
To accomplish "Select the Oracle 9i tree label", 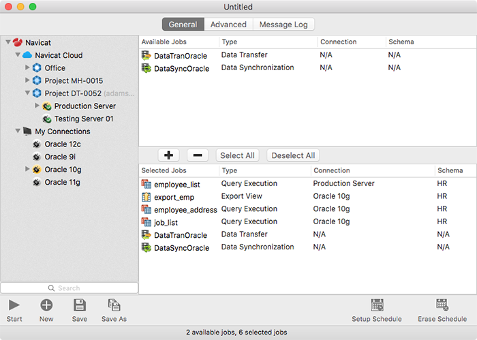I will point(60,157).
